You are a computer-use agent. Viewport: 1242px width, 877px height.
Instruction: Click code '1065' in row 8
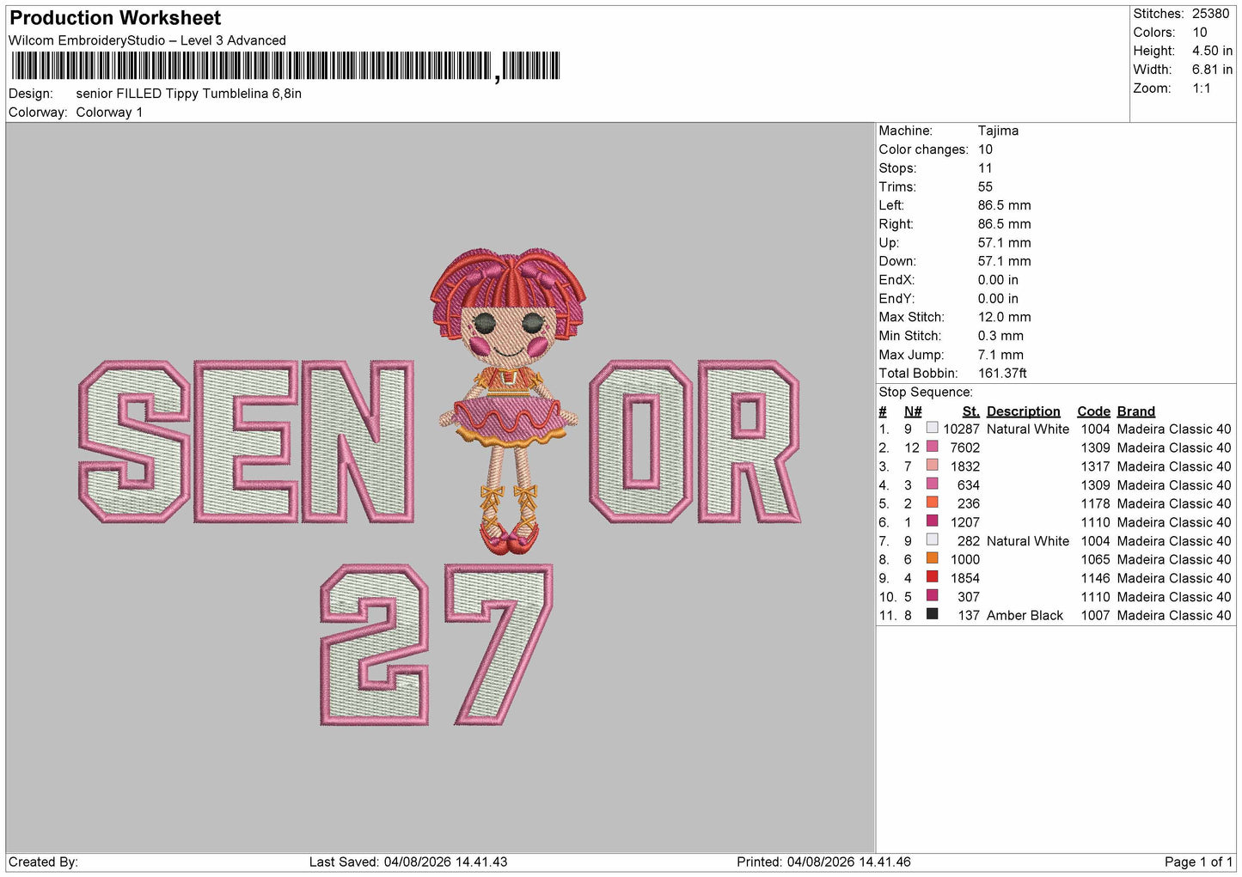click(x=1095, y=559)
